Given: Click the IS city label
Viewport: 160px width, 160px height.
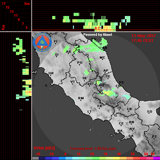Looking at the screenshot, I should click(119, 108).
